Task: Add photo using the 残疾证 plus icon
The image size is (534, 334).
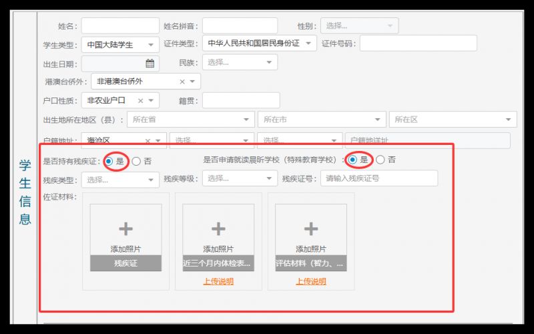Action: pos(125,229)
